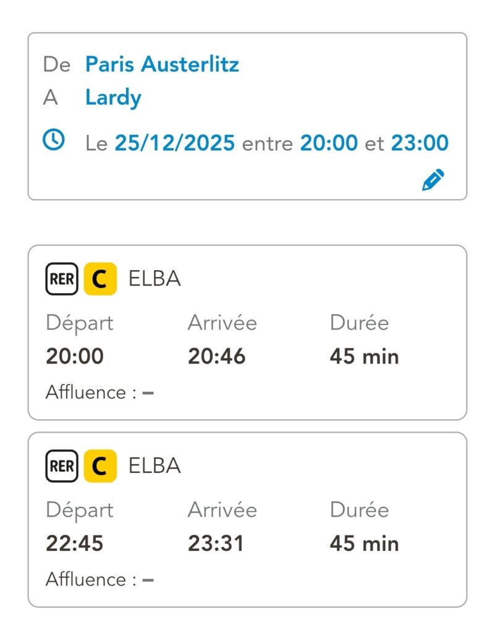Click ELBA label on the second train
Screen dimensions: 495x633
coord(154,465)
